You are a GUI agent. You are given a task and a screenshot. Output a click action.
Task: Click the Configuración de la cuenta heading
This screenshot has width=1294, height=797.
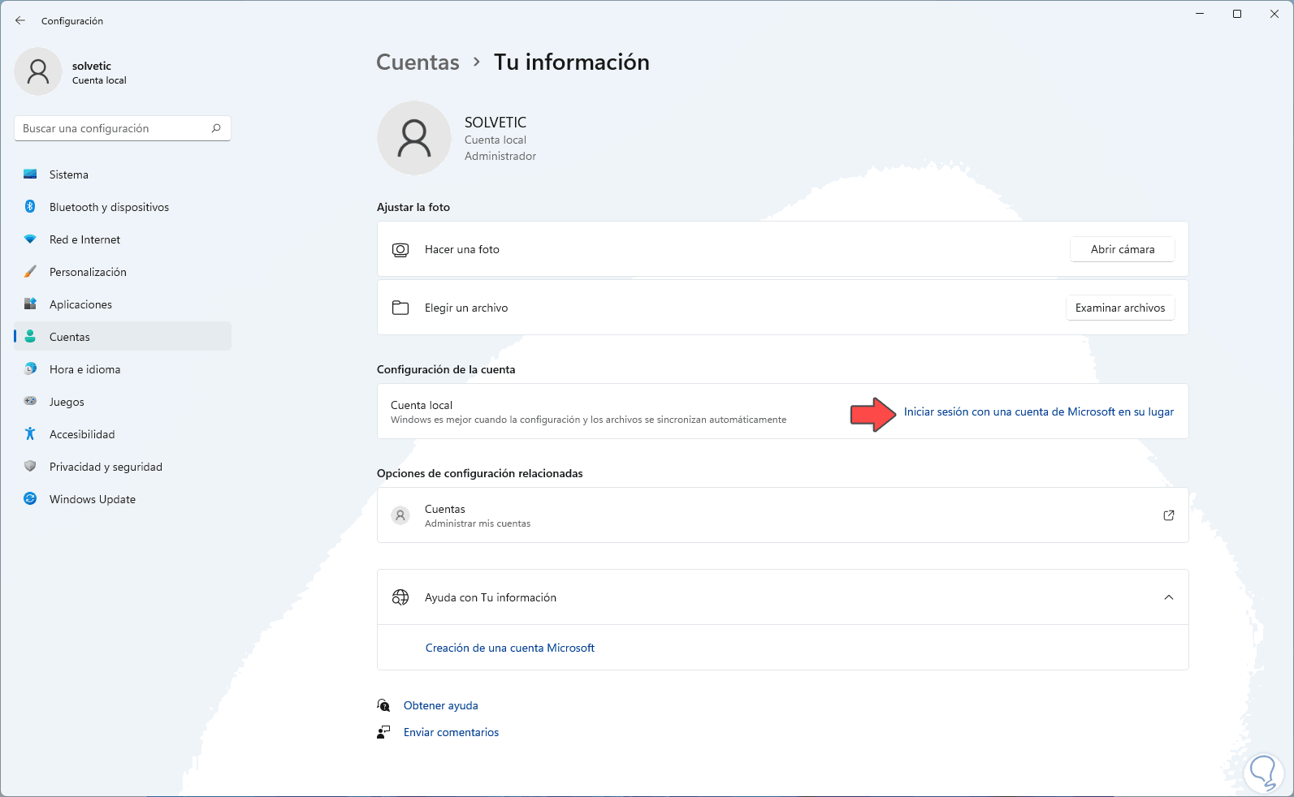(x=446, y=369)
